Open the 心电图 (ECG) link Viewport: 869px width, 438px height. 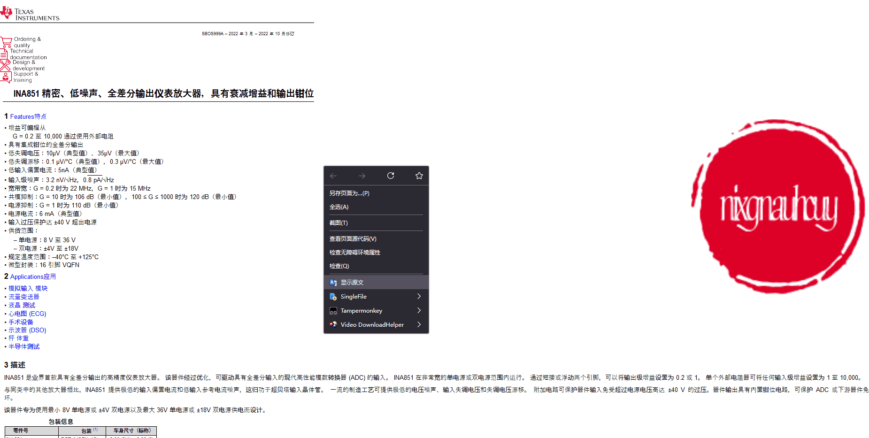[x=27, y=314]
